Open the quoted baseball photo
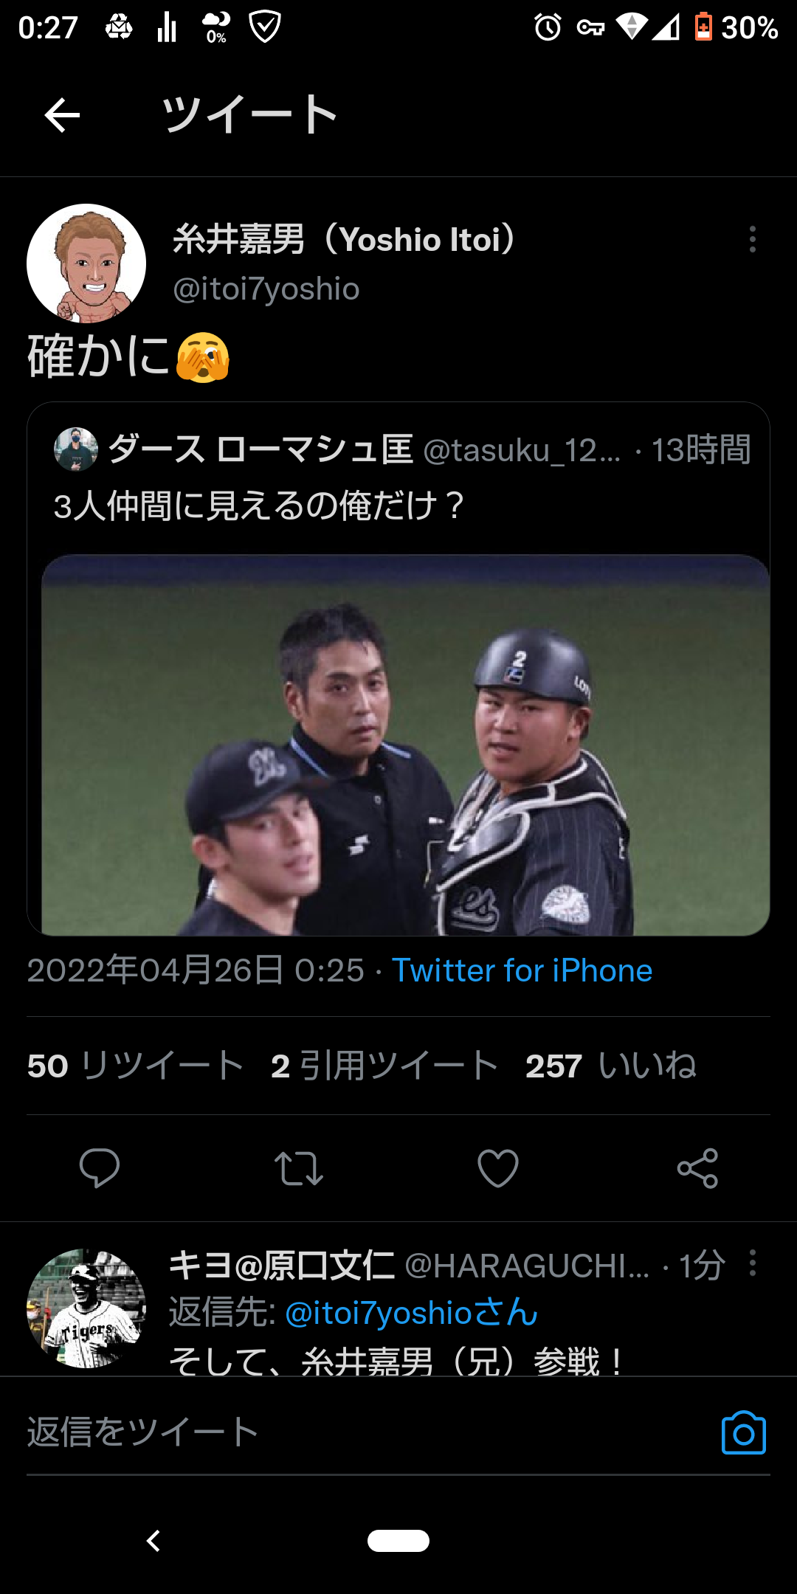Viewport: 797px width, 1594px height. click(405, 745)
